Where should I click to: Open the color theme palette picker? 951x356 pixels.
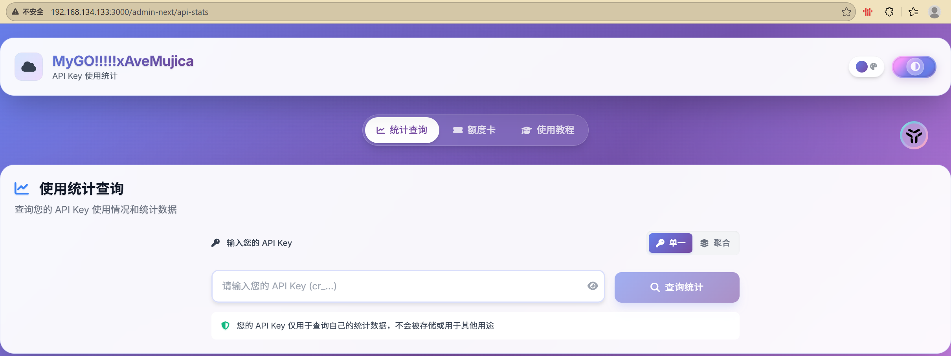pyautogui.click(x=866, y=67)
